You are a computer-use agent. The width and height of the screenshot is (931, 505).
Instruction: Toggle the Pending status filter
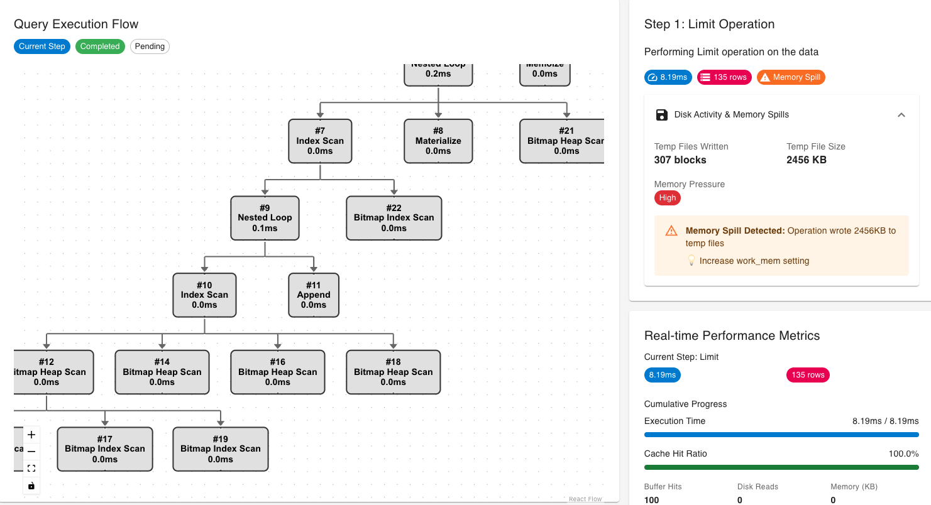[x=150, y=46]
